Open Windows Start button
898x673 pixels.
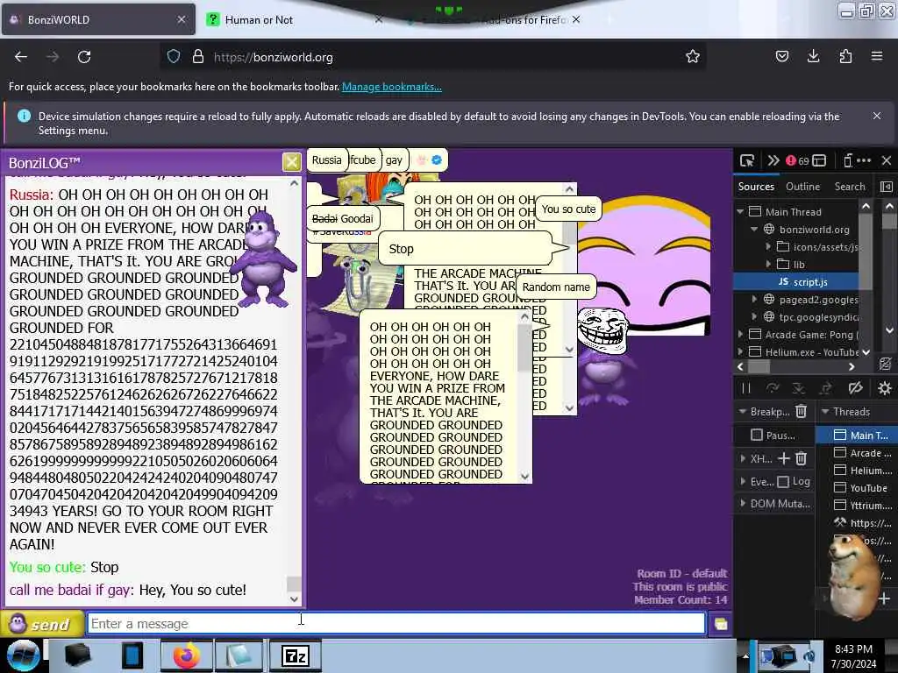click(x=23, y=655)
